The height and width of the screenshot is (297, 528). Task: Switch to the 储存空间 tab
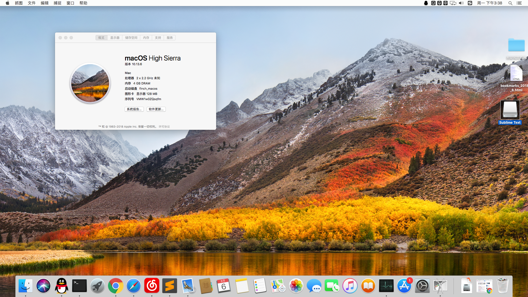(131, 38)
